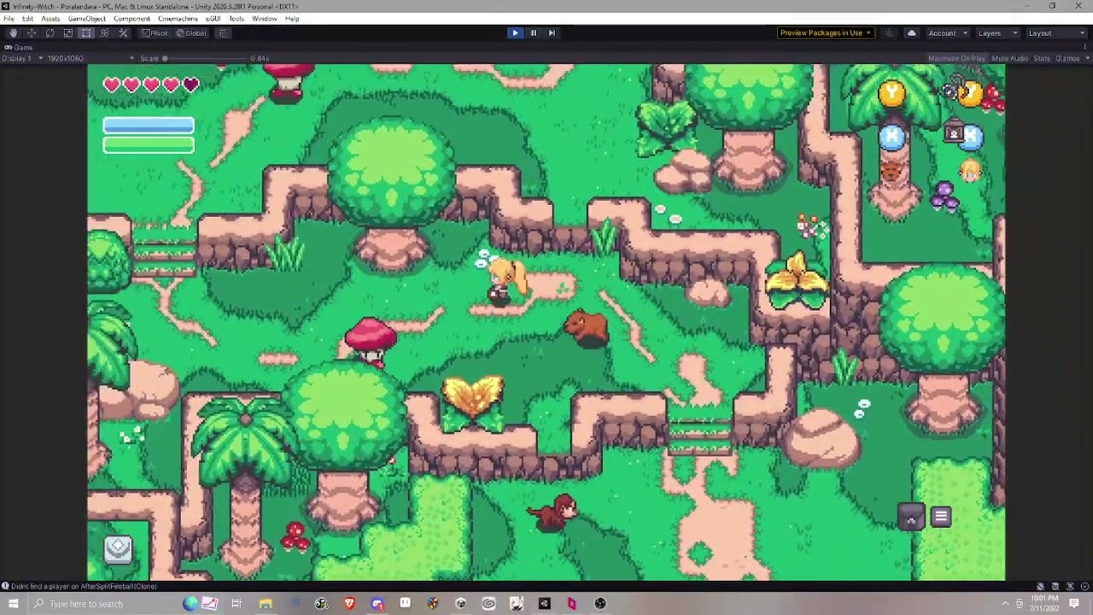The image size is (1093, 615).
Task: Open the 1920x1080 resolution dropdown
Action: pos(91,58)
